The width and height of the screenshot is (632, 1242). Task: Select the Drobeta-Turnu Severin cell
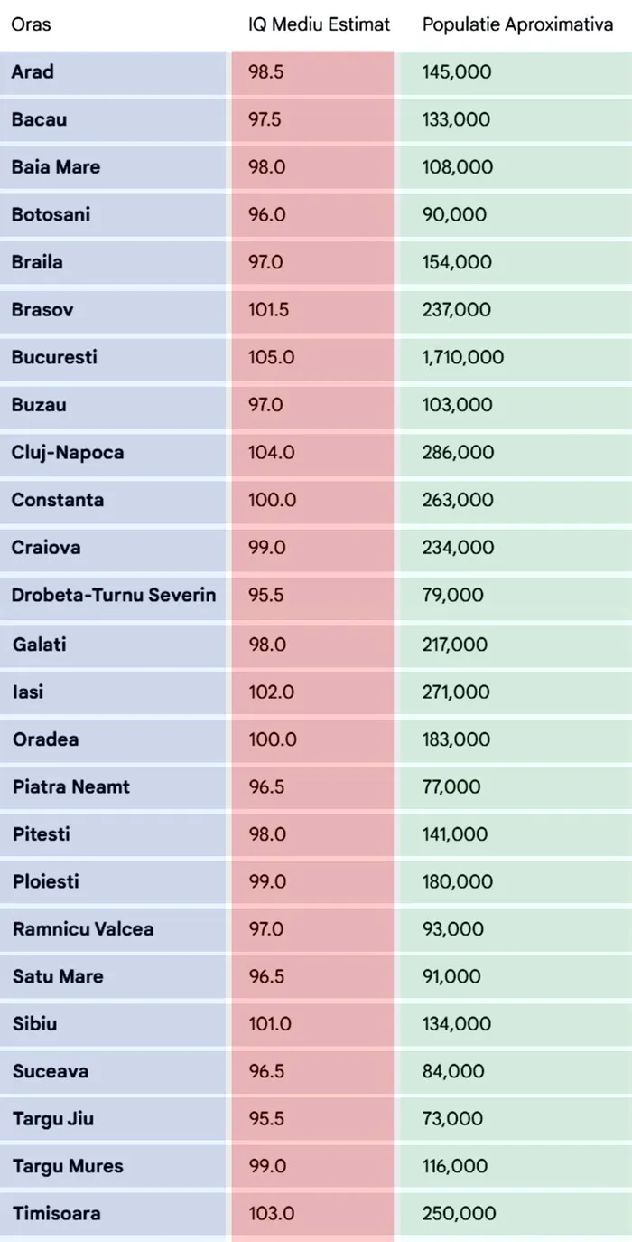(x=114, y=595)
